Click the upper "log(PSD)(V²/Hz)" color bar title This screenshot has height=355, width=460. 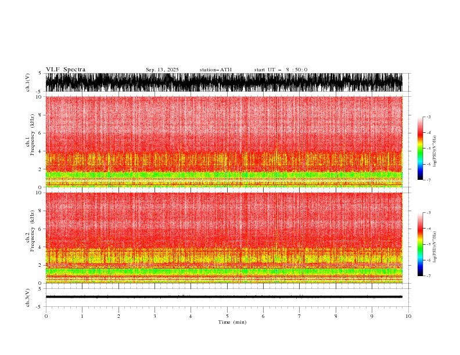[x=434, y=151]
